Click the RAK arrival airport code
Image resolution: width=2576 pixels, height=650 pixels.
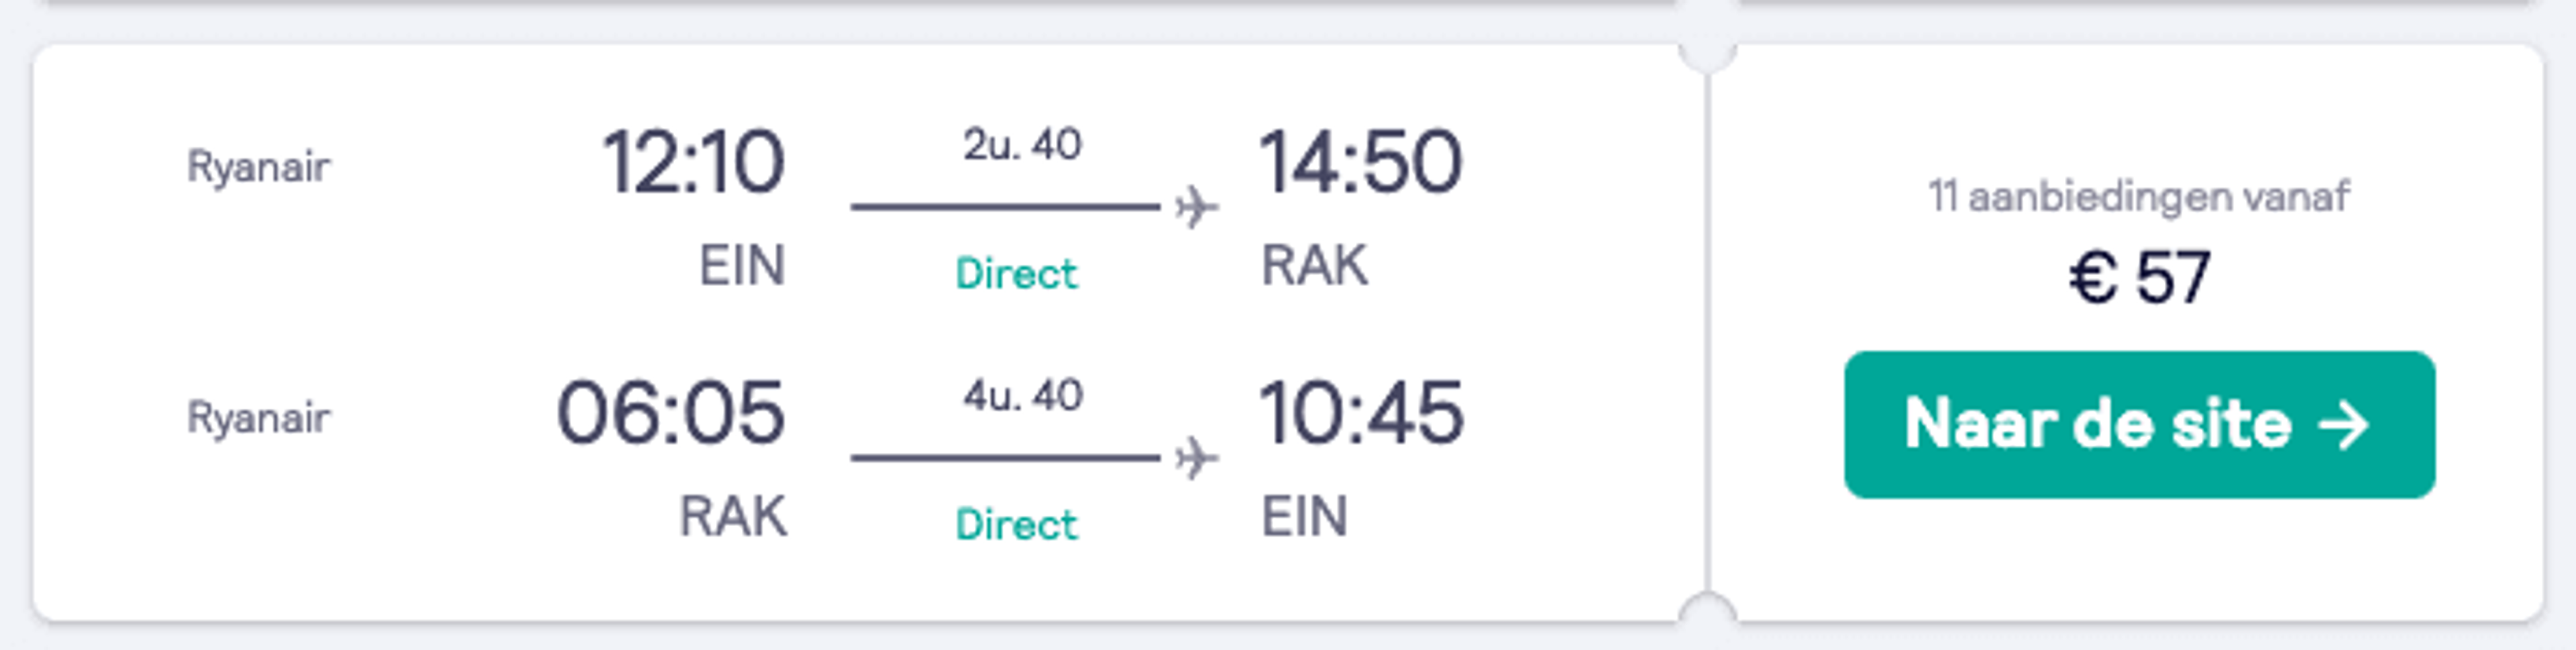(1314, 265)
